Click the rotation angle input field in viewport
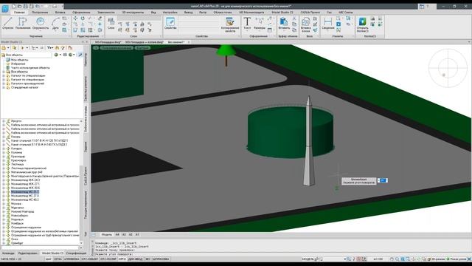The image size is (472, 266). [x=382, y=180]
